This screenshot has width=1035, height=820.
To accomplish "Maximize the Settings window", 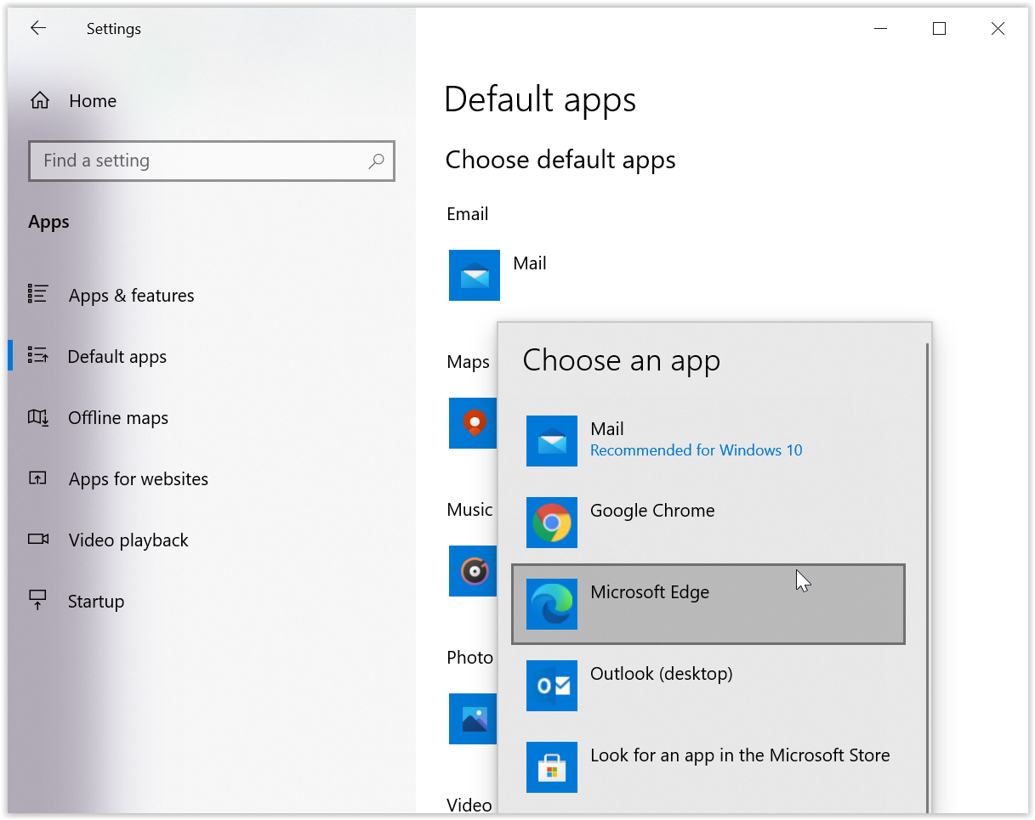I will click(939, 29).
